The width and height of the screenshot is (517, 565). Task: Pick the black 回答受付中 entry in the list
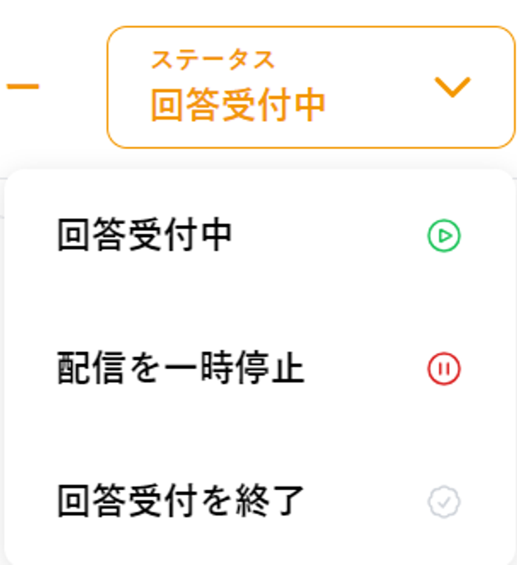[x=144, y=236]
